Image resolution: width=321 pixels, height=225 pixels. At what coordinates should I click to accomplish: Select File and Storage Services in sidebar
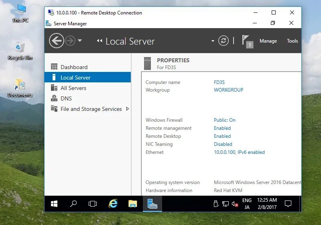87,109
